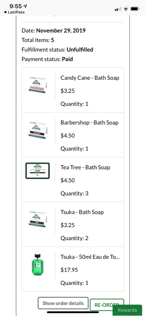The height and width of the screenshot is (316, 146).
Task: Open the green Rewards widget
Action: click(x=127, y=310)
